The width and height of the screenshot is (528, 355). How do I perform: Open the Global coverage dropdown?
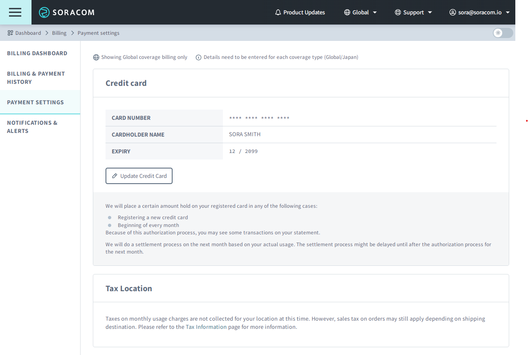click(360, 12)
